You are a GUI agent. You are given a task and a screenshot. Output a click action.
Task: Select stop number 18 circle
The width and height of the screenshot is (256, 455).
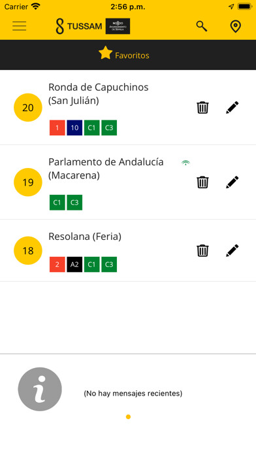coord(28,250)
